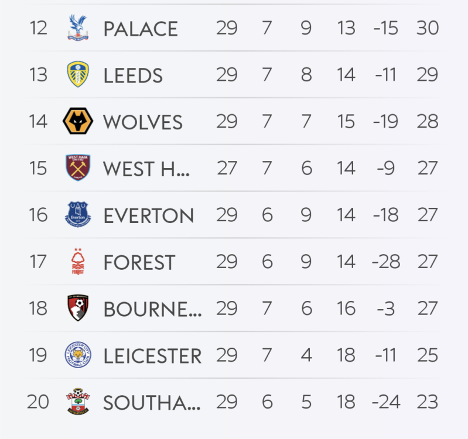
Task: Click the Crystal Palace club crest
Action: click(77, 28)
